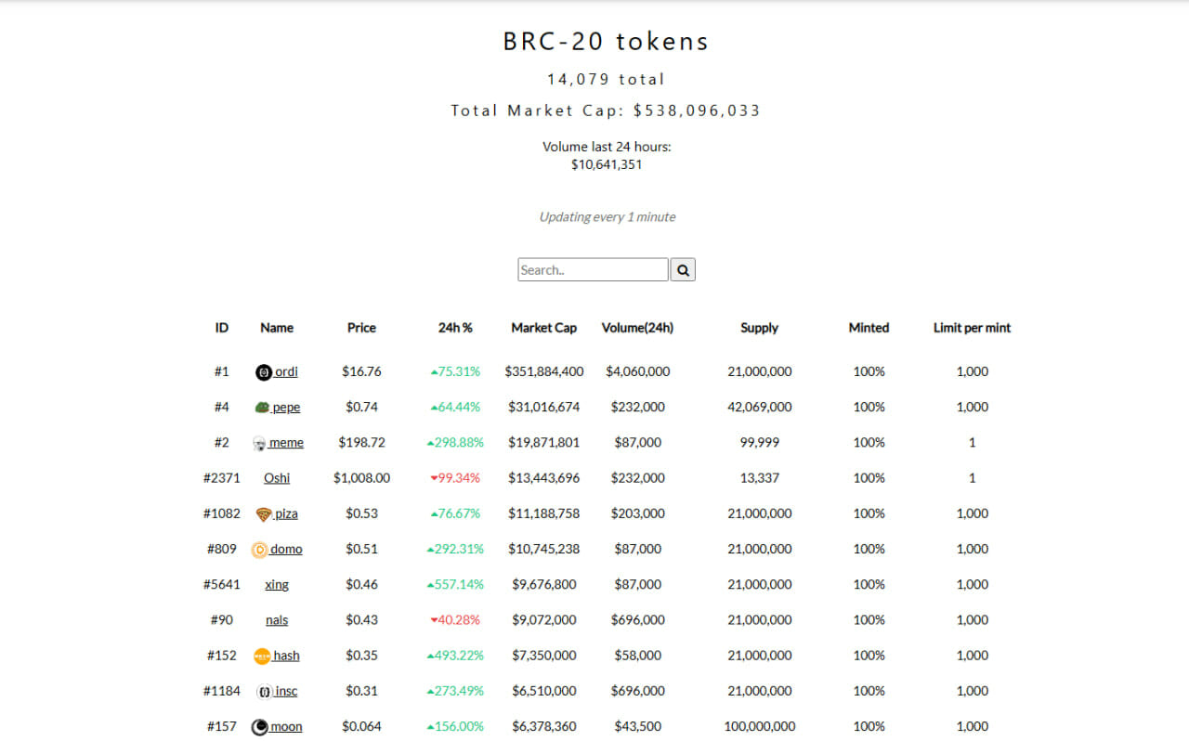
Task: Open the Oshi token link
Action: 277,478
